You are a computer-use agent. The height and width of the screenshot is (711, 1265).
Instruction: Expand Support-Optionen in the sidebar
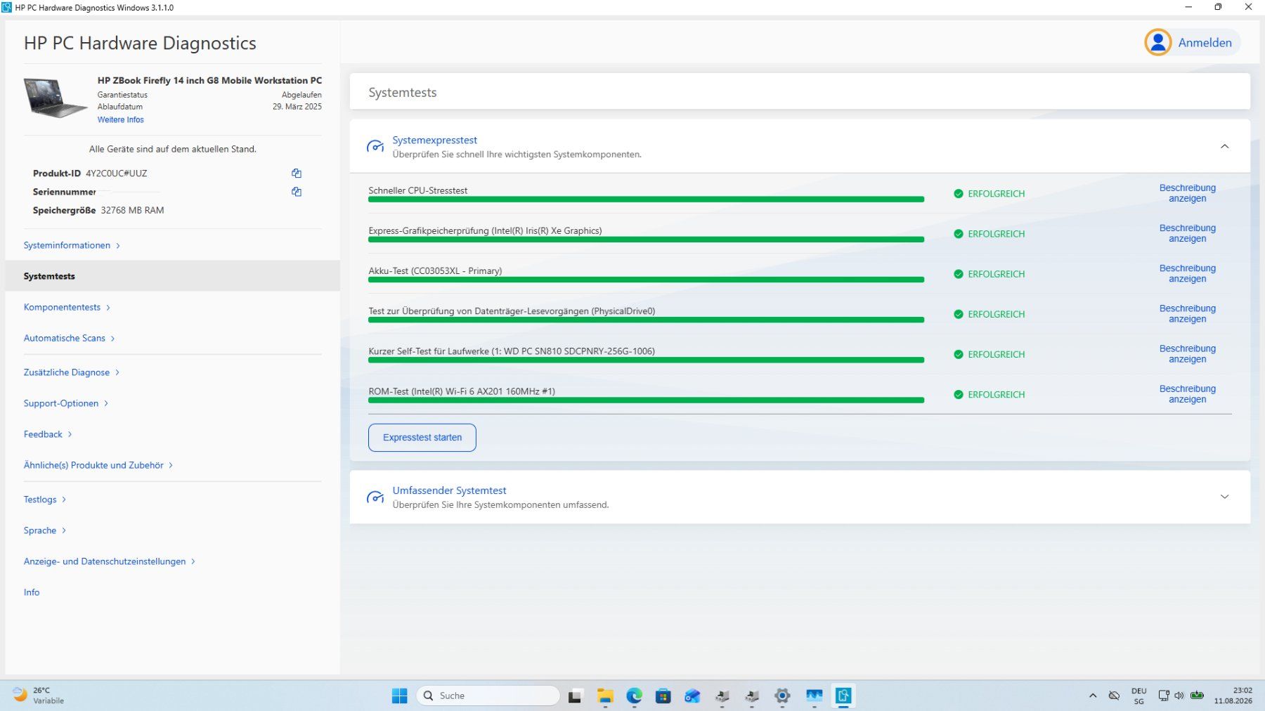[x=66, y=403]
